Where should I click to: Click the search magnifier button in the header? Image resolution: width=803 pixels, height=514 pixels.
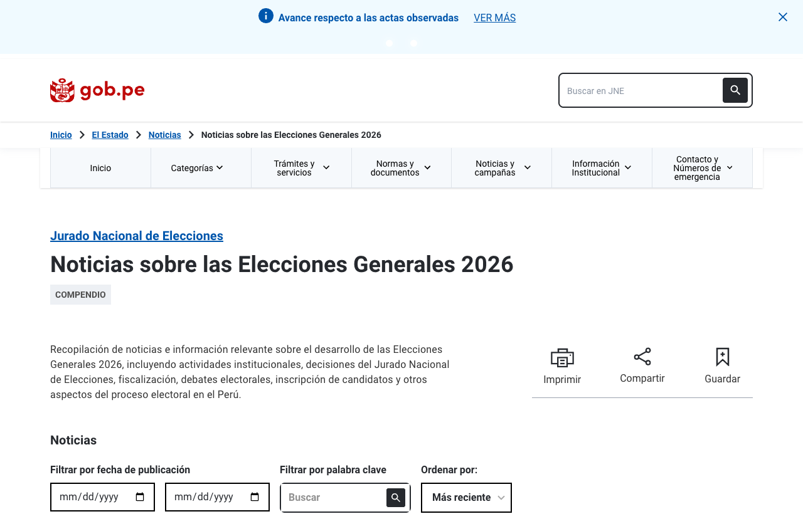(x=735, y=90)
